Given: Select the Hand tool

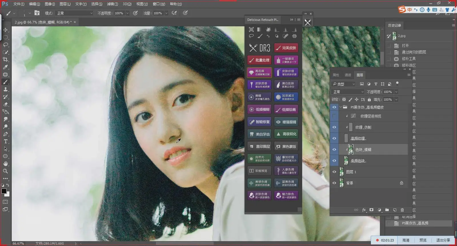Looking at the screenshot, I should [x=5, y=164].
